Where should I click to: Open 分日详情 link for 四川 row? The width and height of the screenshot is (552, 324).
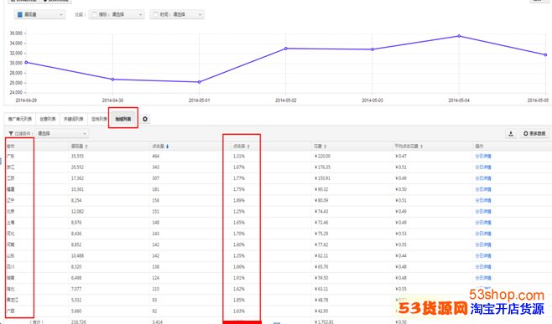483,267
